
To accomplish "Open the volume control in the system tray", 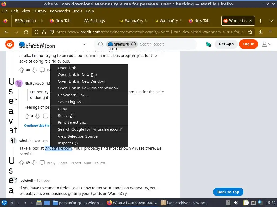I will [236, 203].
